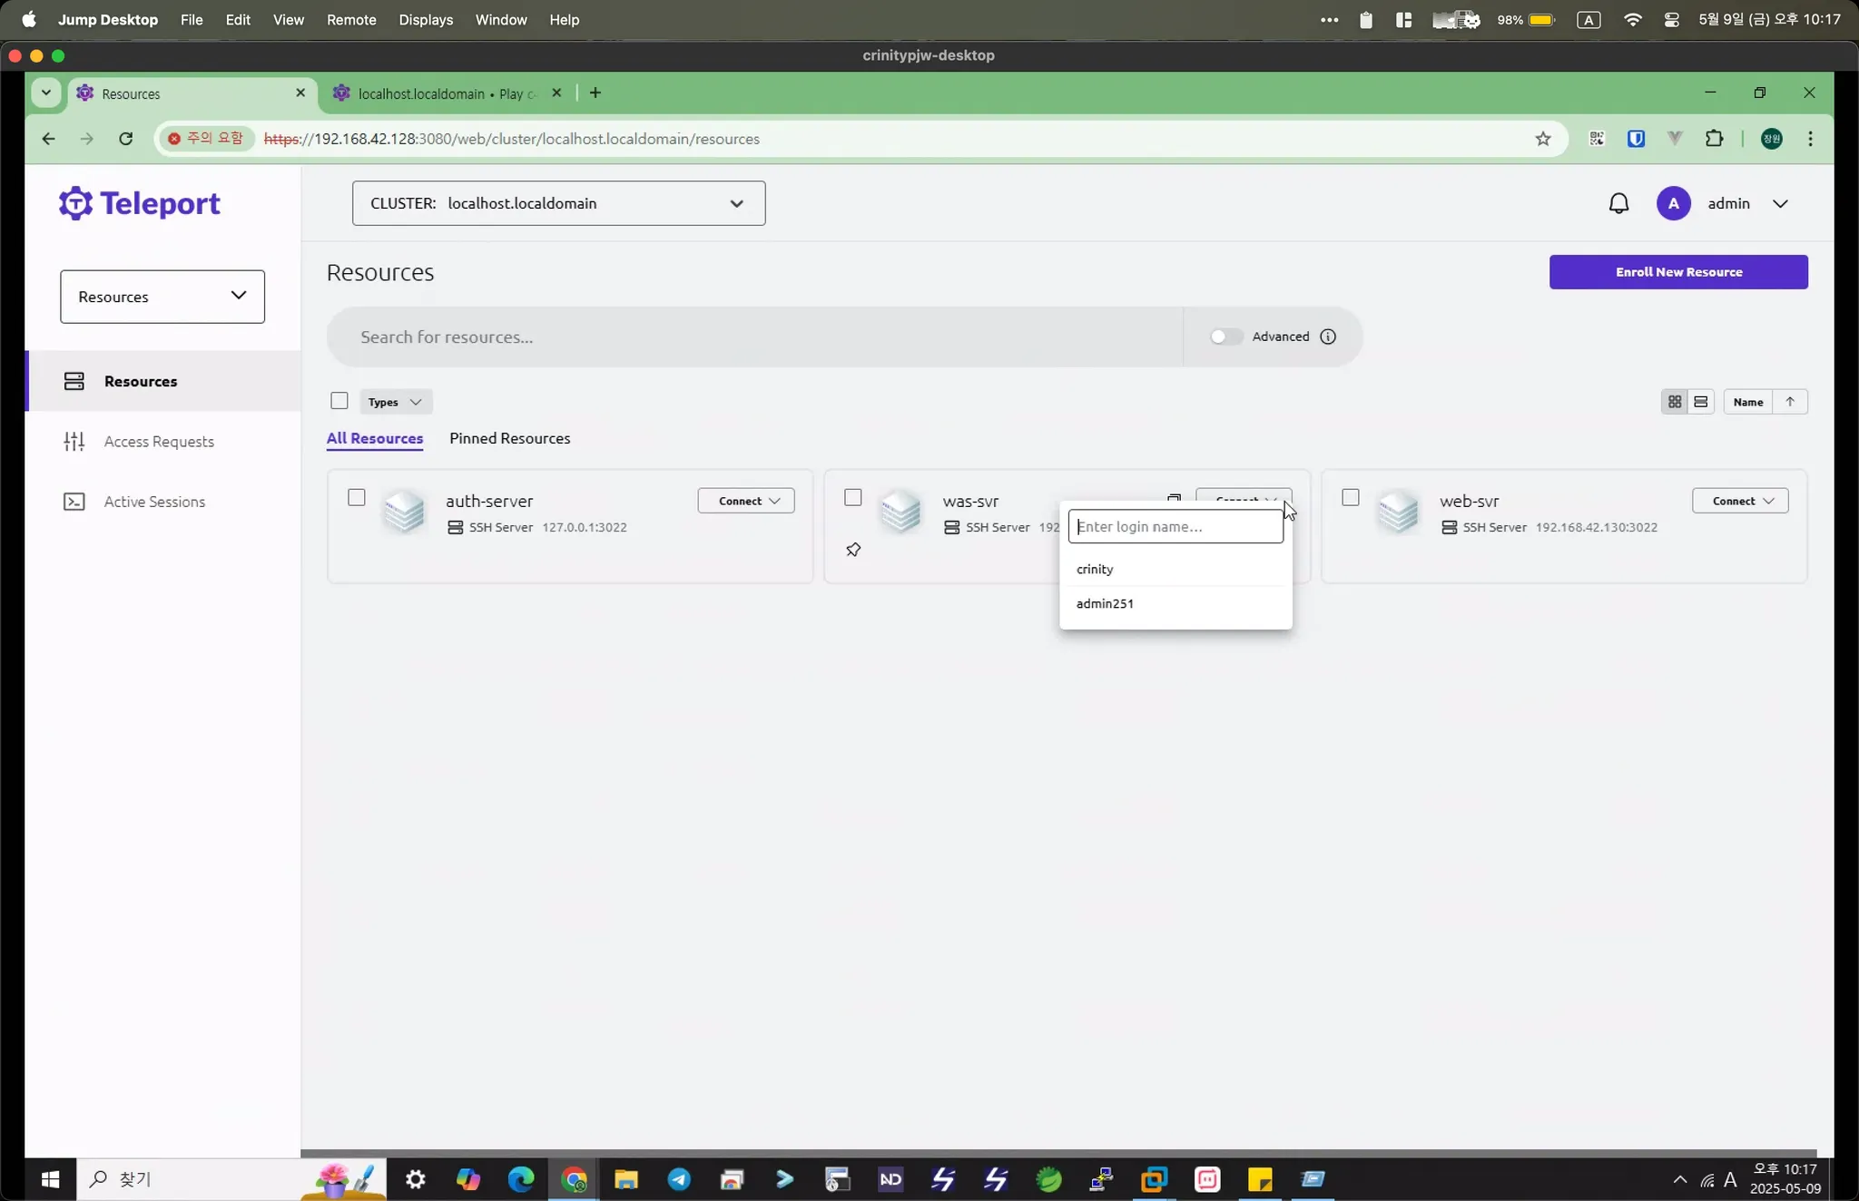Image resolution: width=1859 pixels, height=1201 pixels.
Task: Enable the Advanced search toggle
Action: pyautogui.click(x=1225, y=337)
